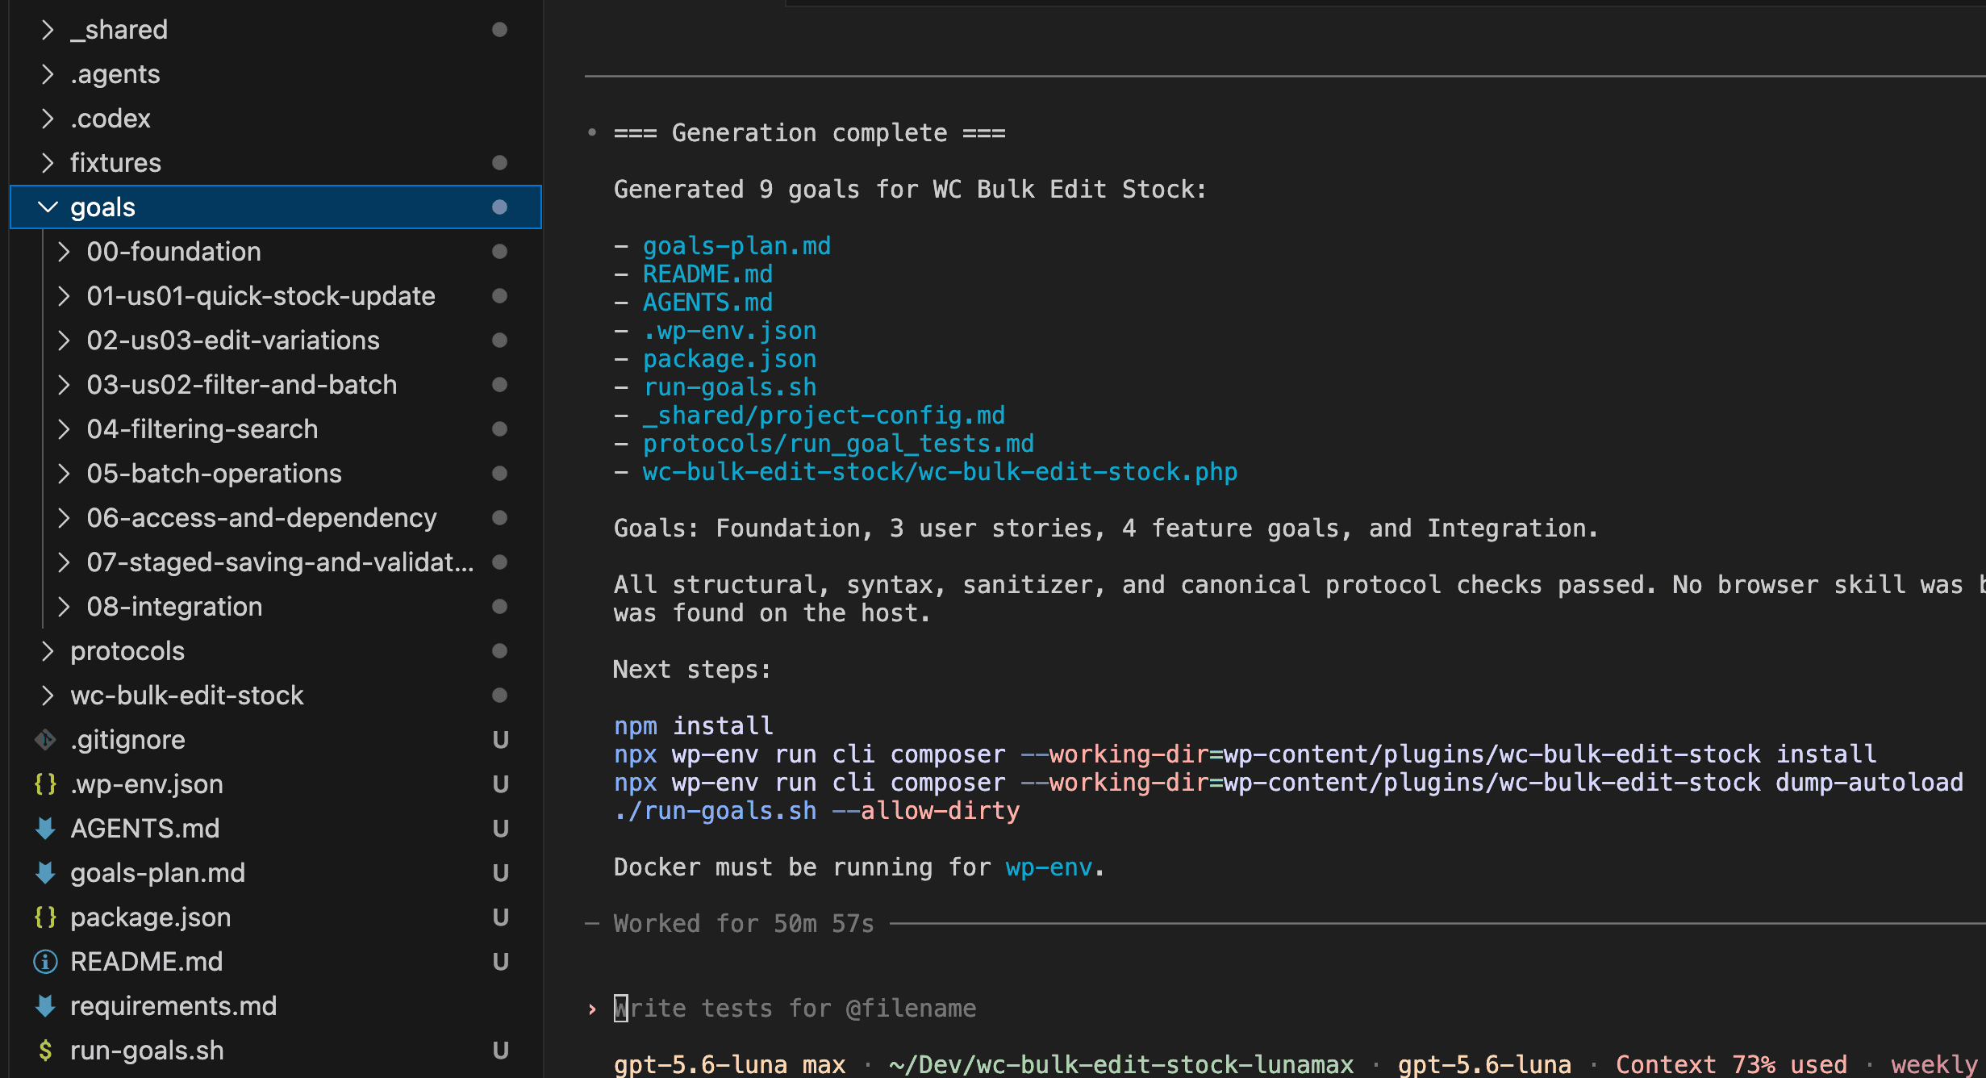
Task: Click the goals-plan.md markdown file icon
Action: point(45,872)
